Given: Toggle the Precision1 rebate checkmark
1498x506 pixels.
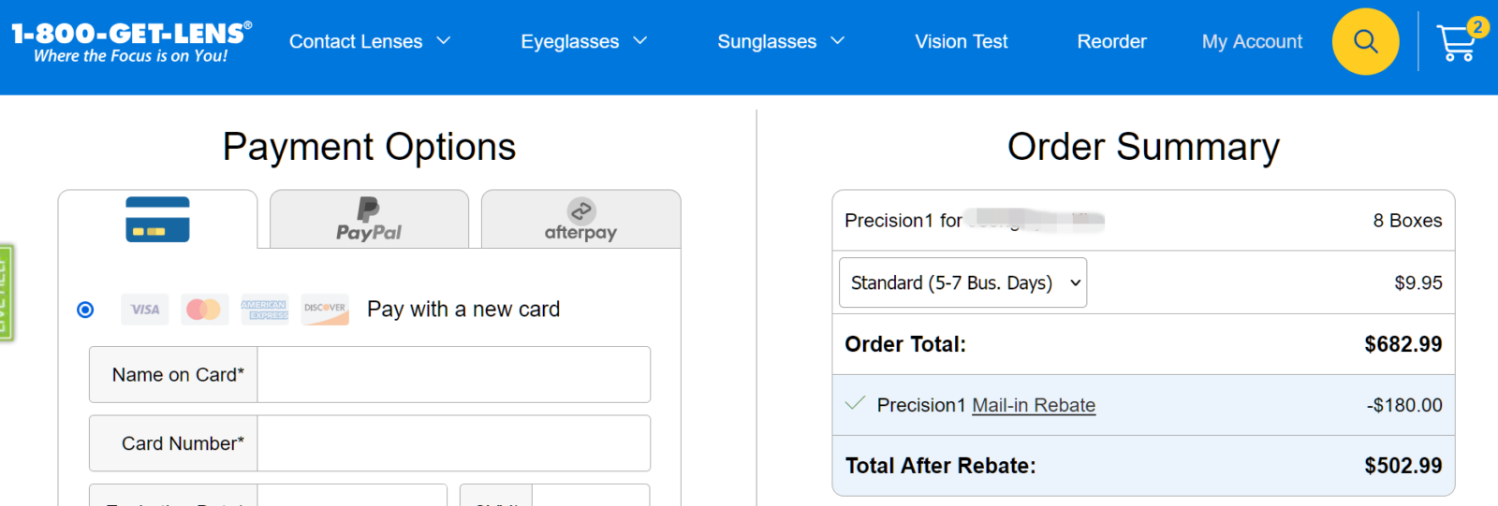Looking at the screenshot, I should tap(855, 404).
